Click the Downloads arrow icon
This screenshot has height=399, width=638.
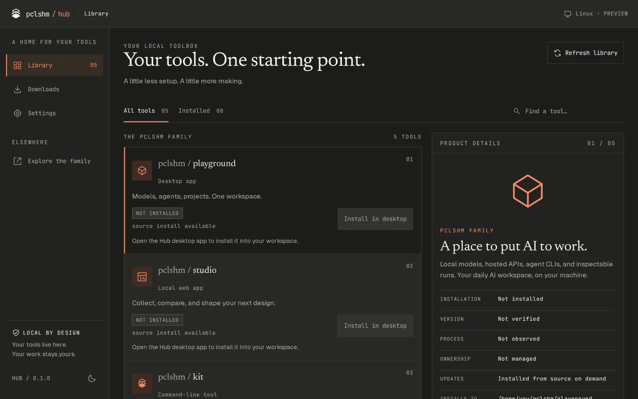(x=17, y=89)
